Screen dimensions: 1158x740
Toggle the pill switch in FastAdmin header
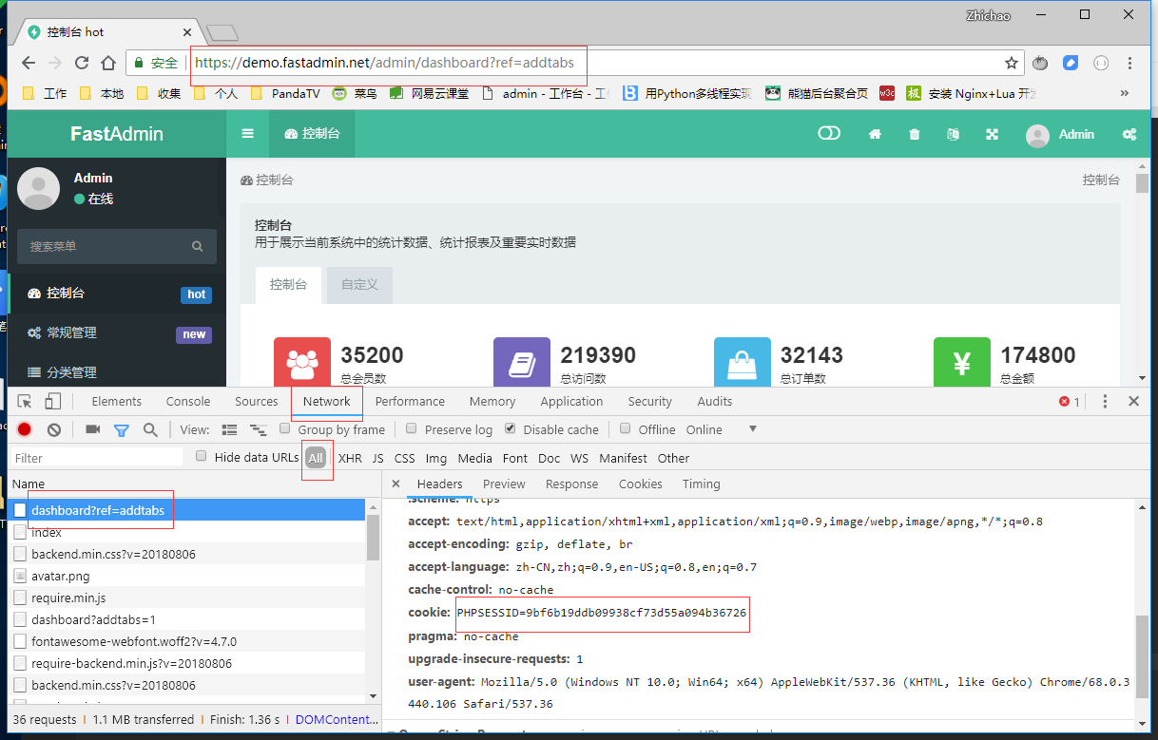point(829,134)
